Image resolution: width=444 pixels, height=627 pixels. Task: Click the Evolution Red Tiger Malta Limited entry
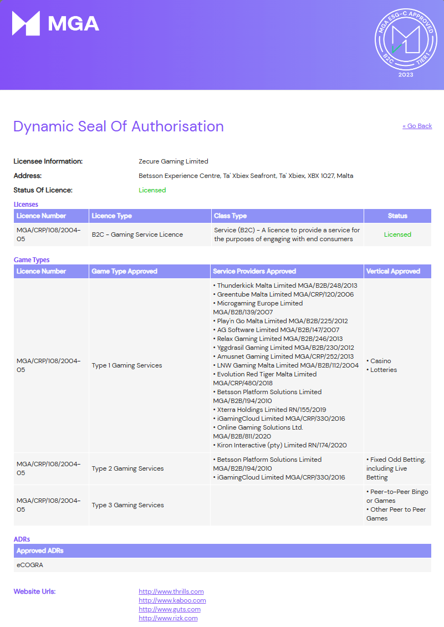coord(265,379)
